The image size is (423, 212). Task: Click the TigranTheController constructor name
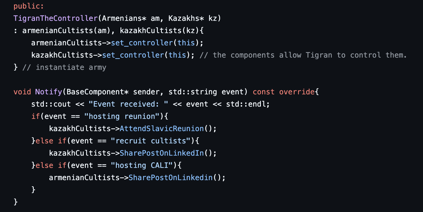pyautogui.click(x=55, y=18)
